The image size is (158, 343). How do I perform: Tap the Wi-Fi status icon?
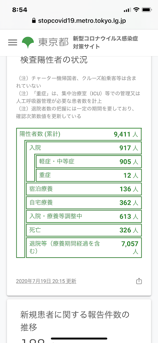pos(136,10)
